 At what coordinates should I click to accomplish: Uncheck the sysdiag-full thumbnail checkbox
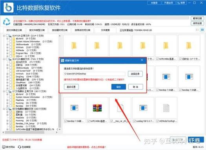134,121
